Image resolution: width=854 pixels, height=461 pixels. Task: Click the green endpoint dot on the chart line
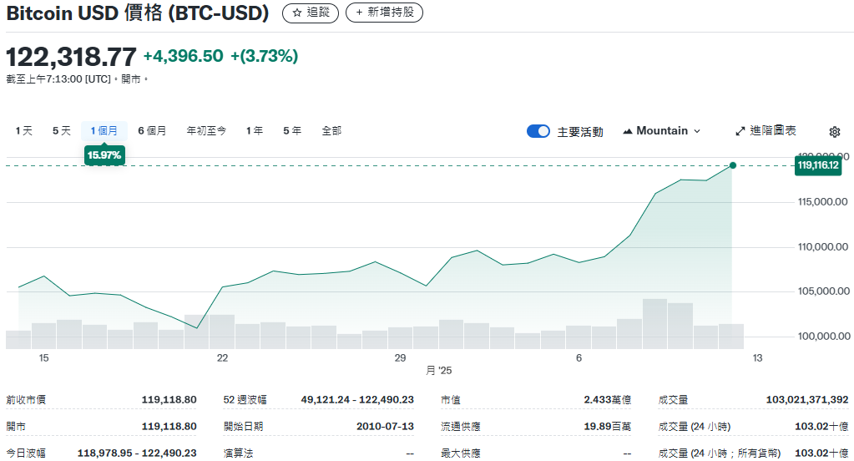point(733,165)
